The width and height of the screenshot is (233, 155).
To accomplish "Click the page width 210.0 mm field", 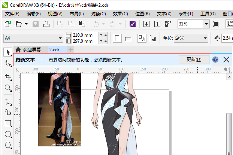I will click(85, 35).
